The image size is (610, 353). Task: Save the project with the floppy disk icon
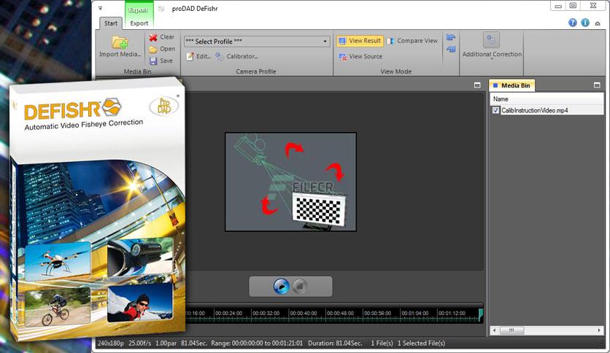[x=153, y=61]
